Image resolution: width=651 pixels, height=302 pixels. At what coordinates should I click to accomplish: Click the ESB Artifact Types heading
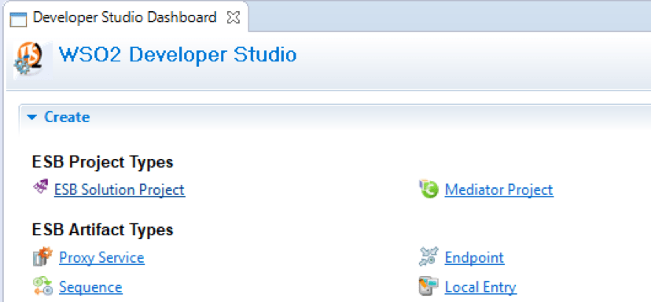[102, 230]
